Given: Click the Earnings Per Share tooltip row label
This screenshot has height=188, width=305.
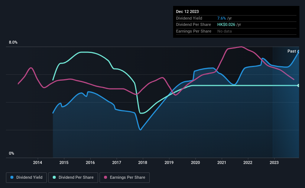Looking at the screenshot, I should click(194, 31).
